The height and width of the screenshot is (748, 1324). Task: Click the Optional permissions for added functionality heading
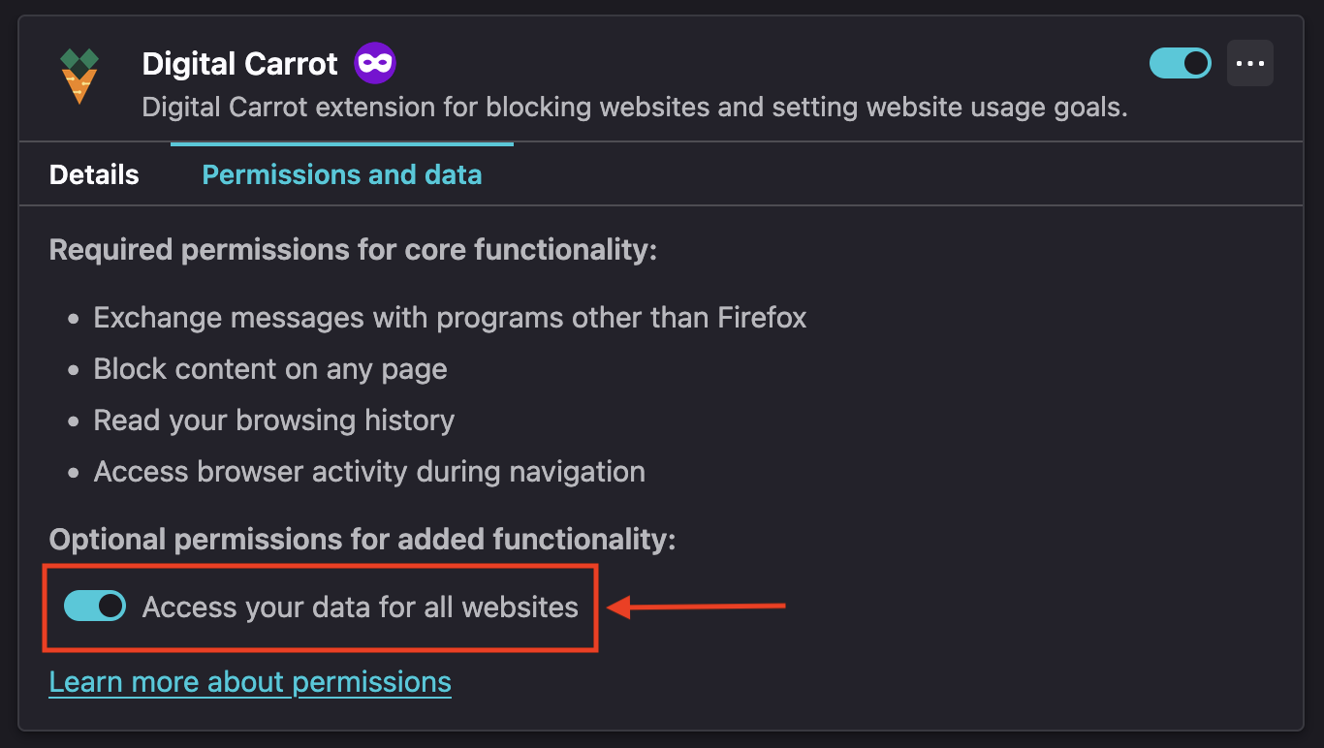[363, 540]
